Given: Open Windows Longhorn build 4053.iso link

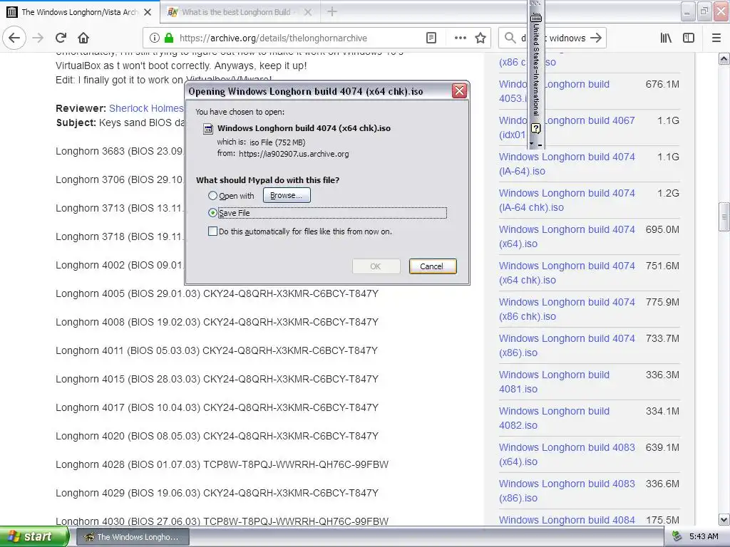Looking at the screenshot, I should point(554,91).
